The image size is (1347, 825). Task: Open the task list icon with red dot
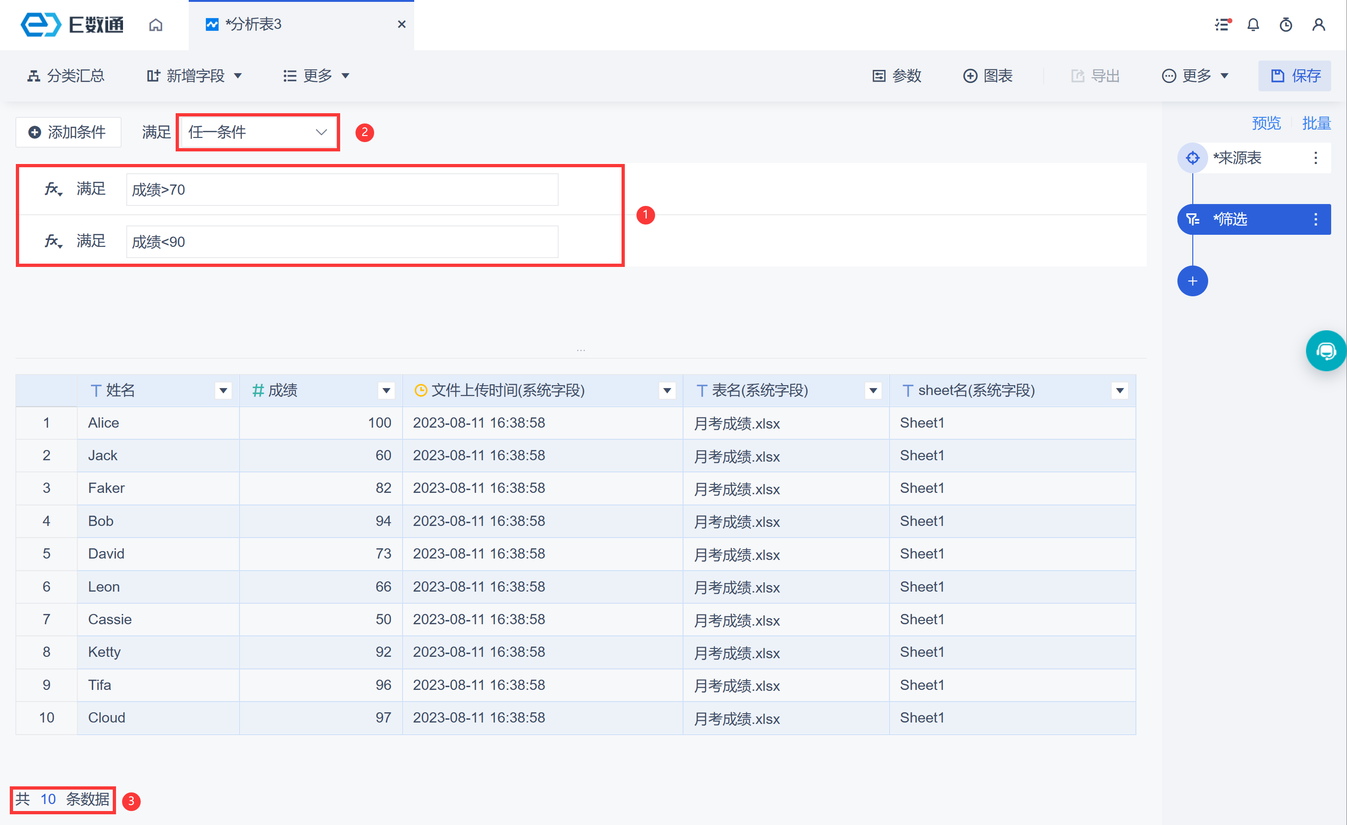click(1222, 25)
